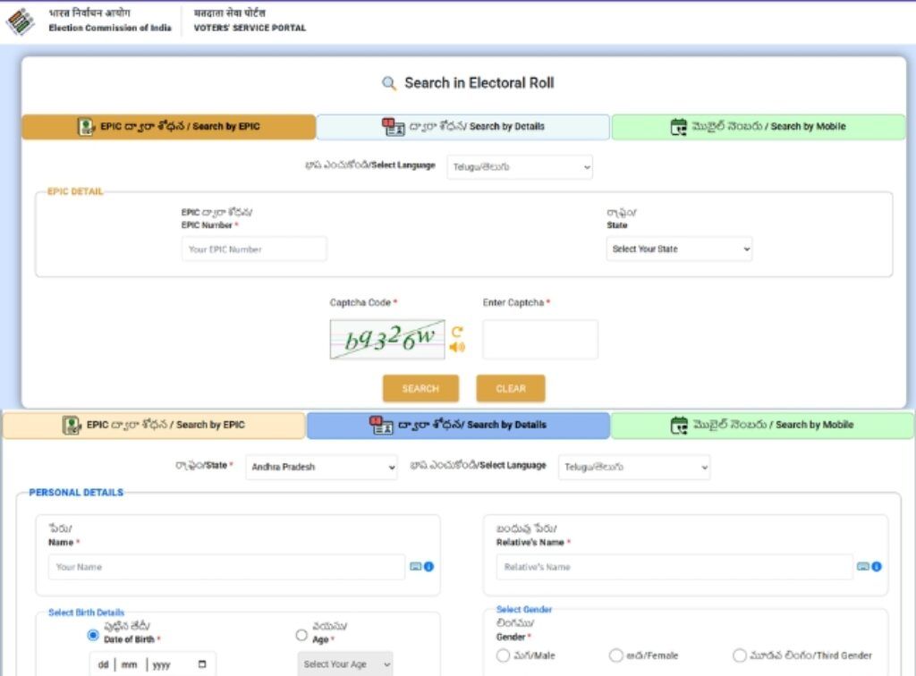Switch to lower Search by EPIC tab
This screenshot has width=916, height=676.
(154, 425)
